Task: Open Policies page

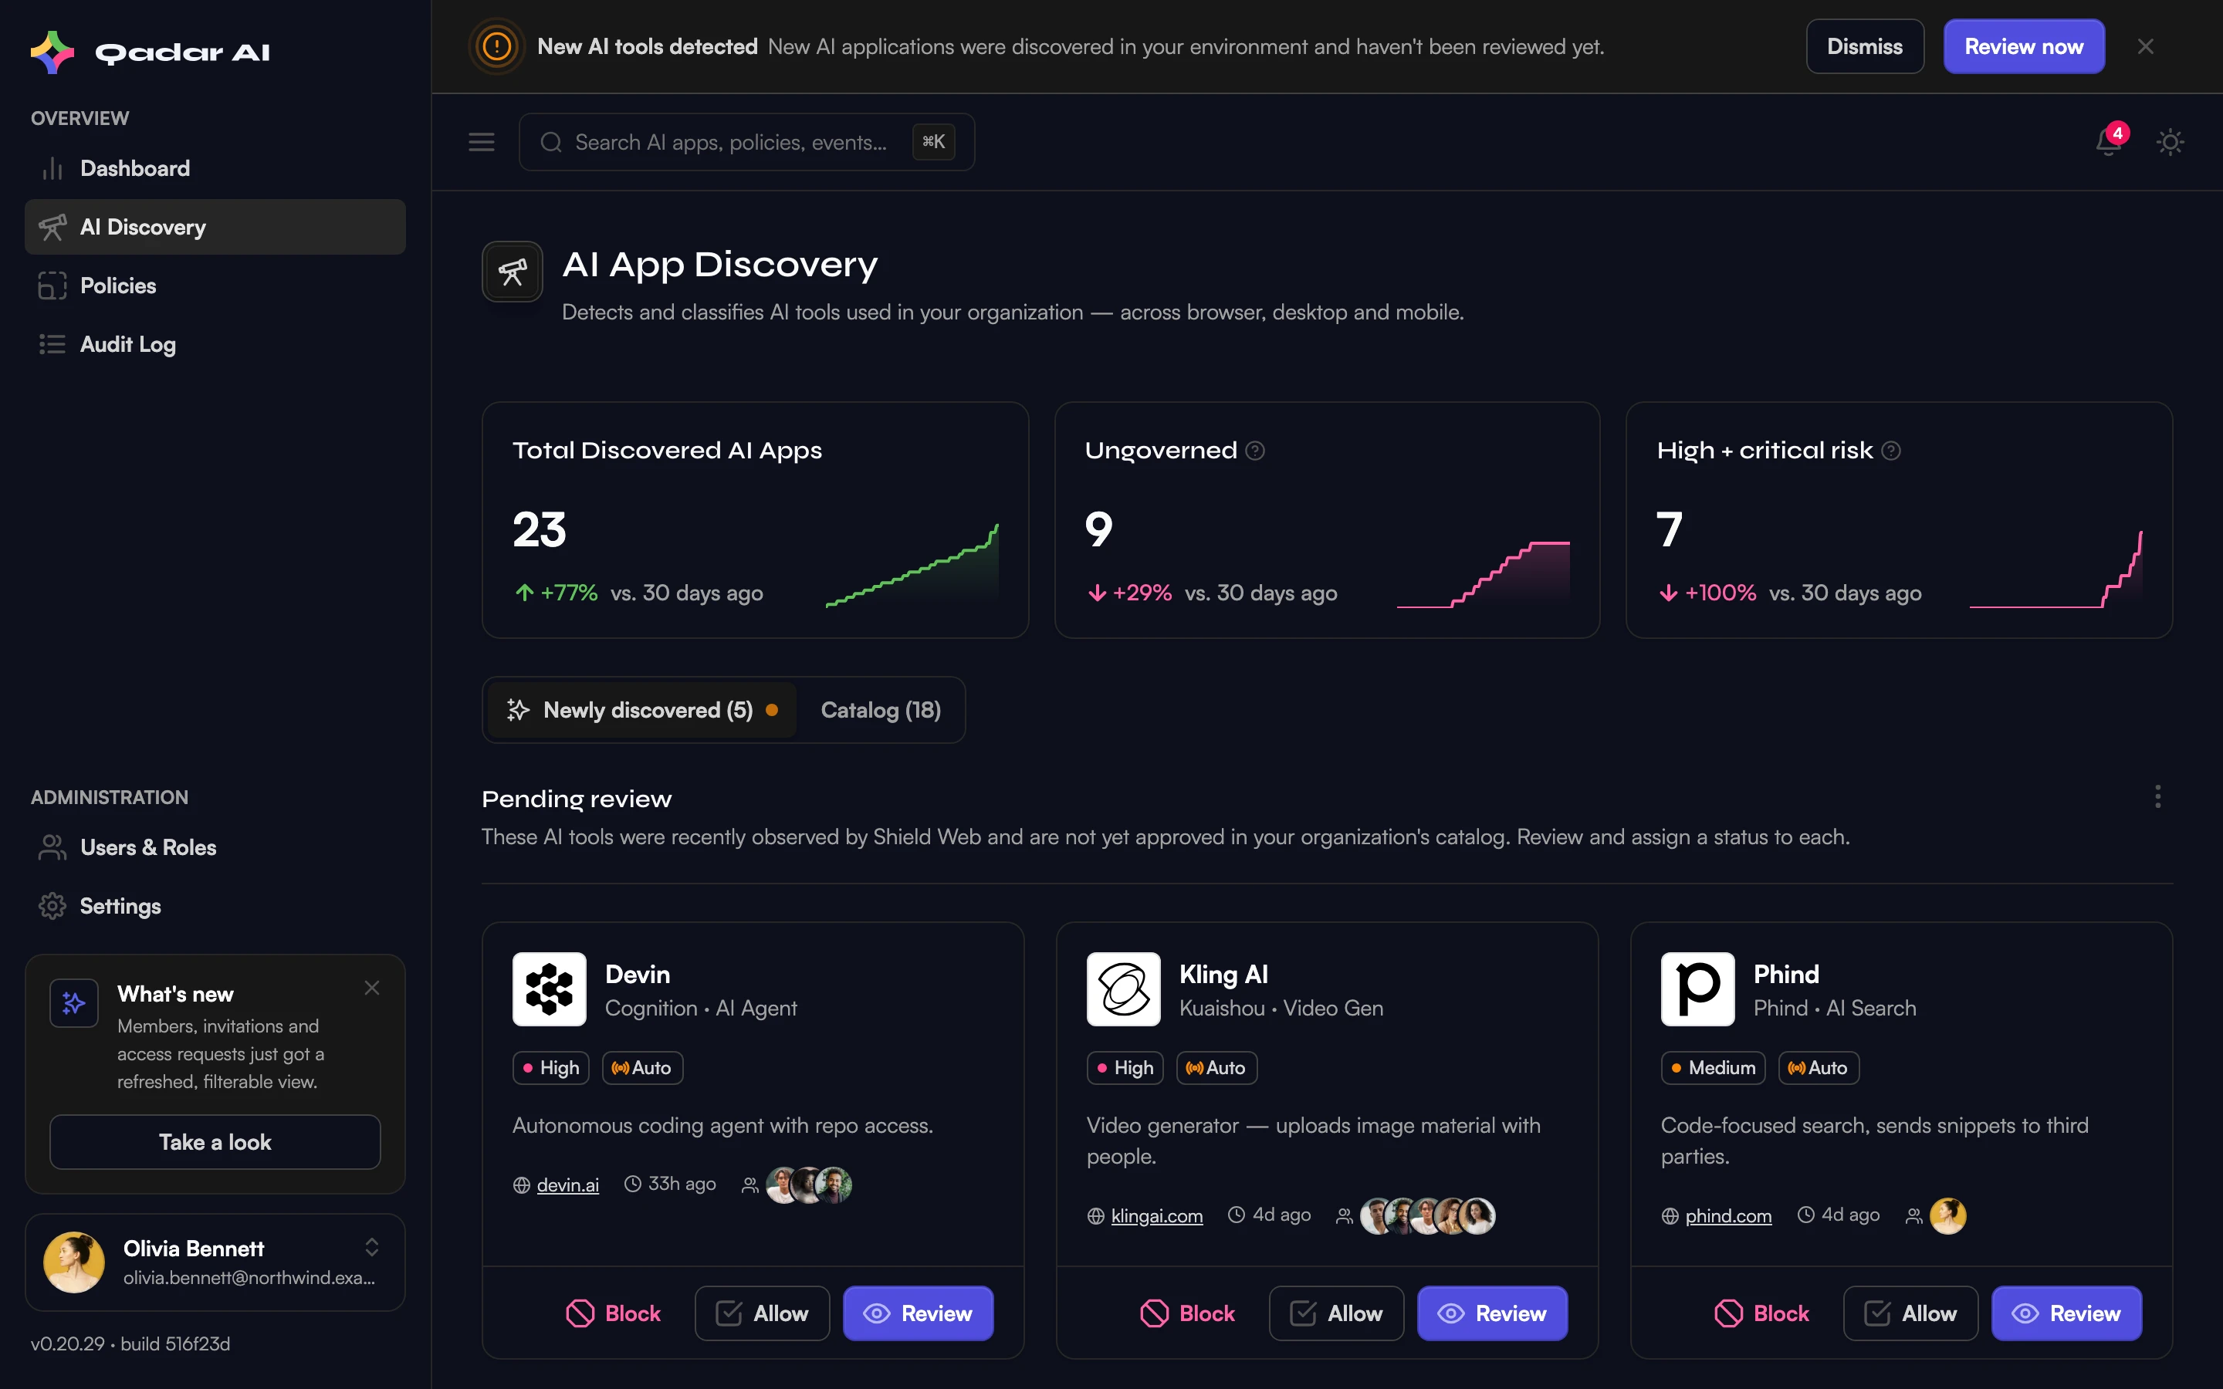Action: (x=215, y=286)
